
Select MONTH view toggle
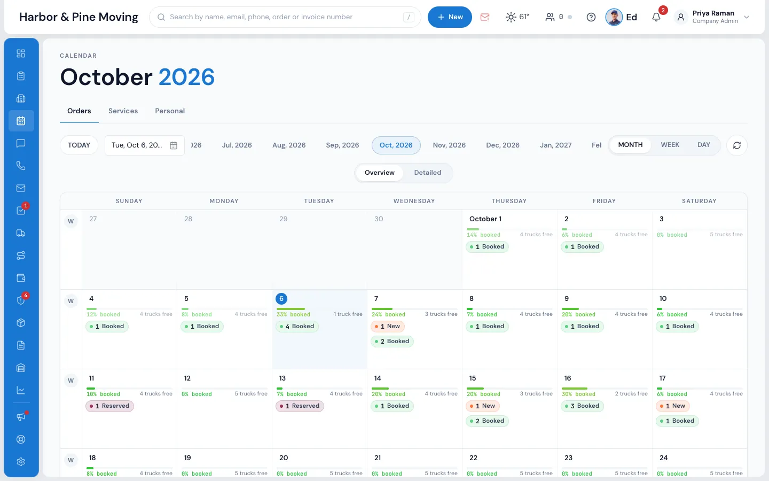pos(630,145)
